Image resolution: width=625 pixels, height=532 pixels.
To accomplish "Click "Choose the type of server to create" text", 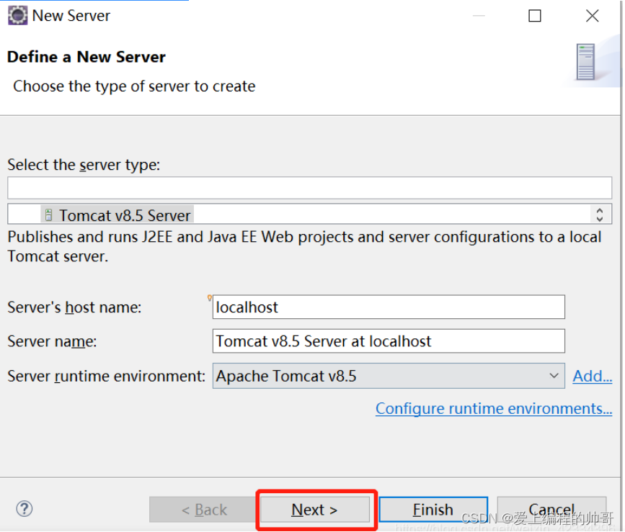I will (134, 86).
